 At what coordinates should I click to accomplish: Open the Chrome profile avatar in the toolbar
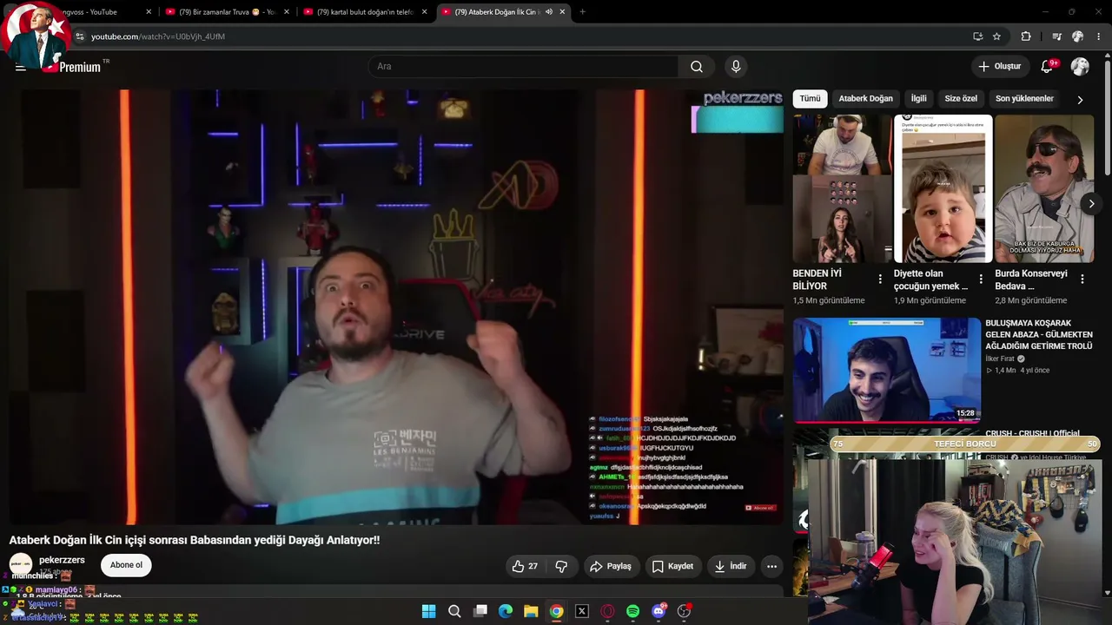1078,36
